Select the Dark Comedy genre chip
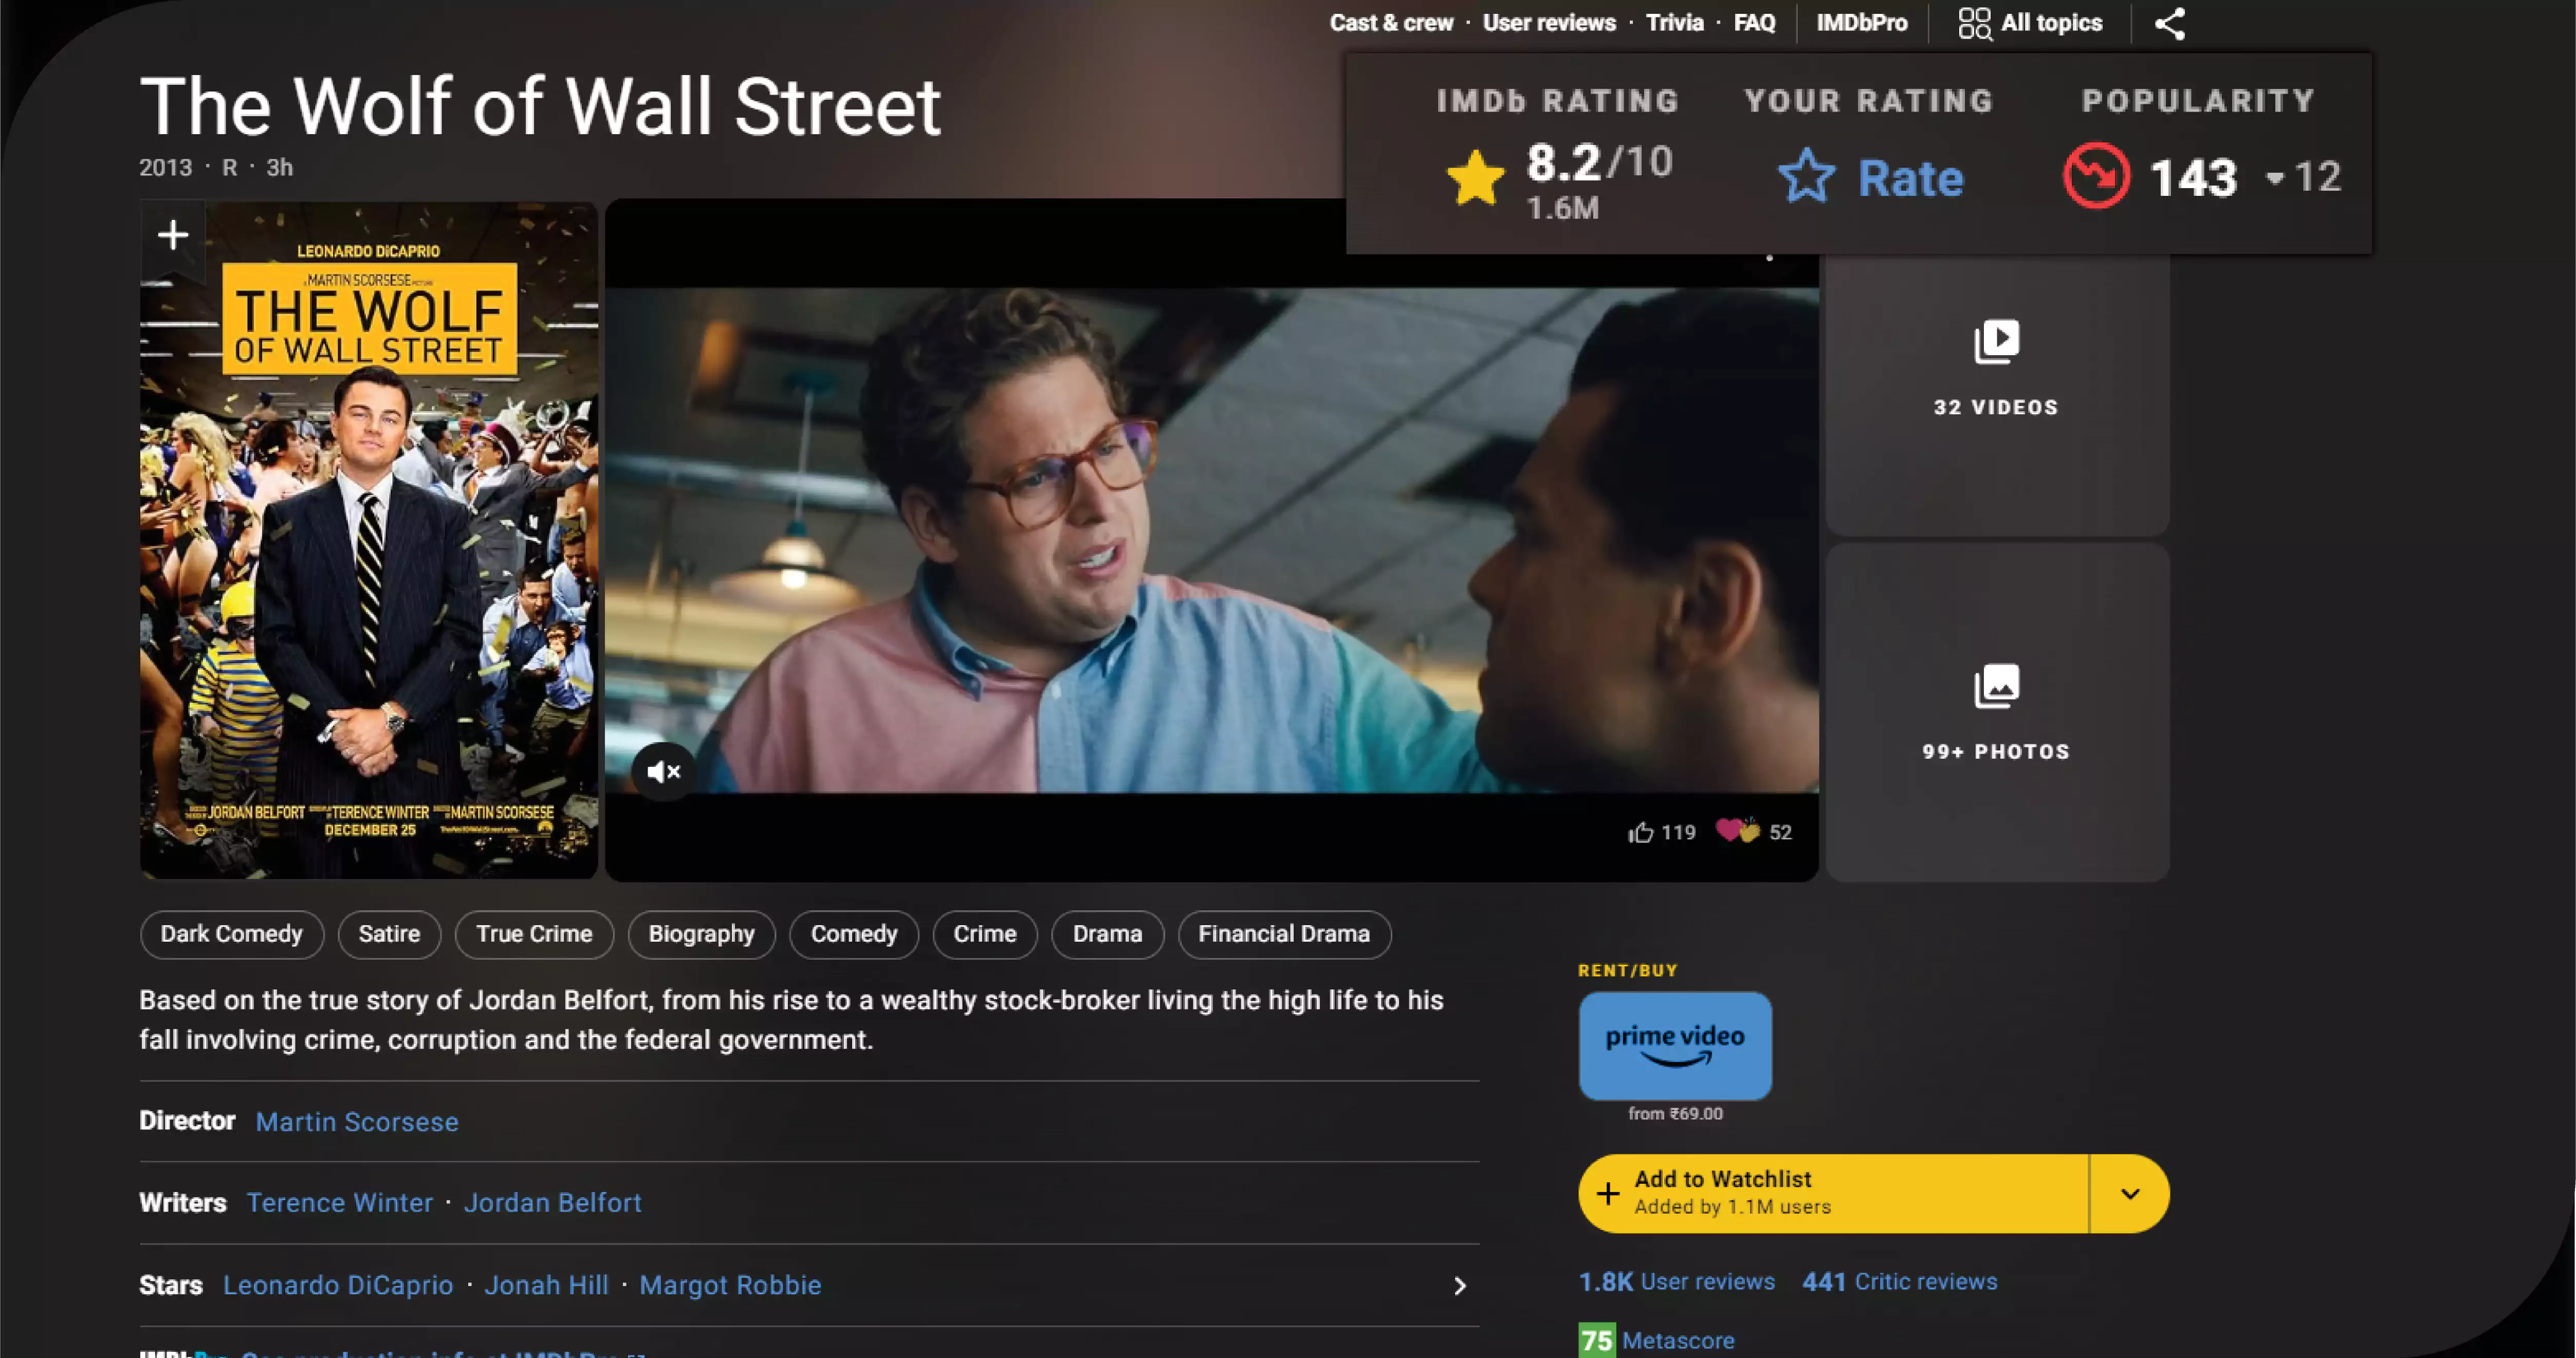 231,934
